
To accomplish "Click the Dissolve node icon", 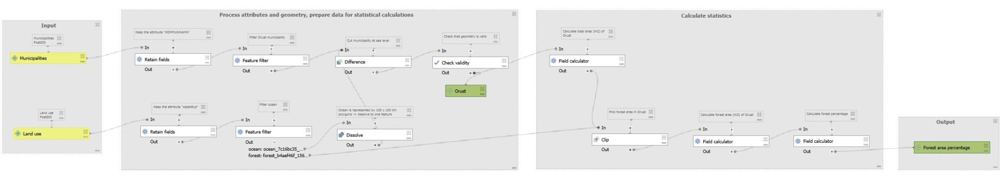I will (341, 135).
